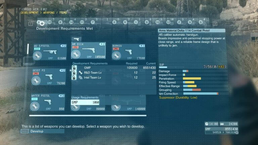Select the WU S.PISTOL weapon image
Screen dimensions: 258x145
tap(50, 52)
